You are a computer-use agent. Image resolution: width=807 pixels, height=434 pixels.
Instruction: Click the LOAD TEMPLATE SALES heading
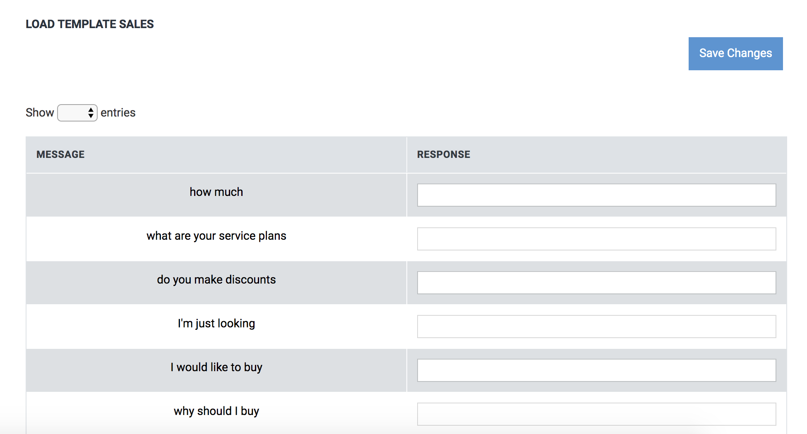click(x=90, y=24)
